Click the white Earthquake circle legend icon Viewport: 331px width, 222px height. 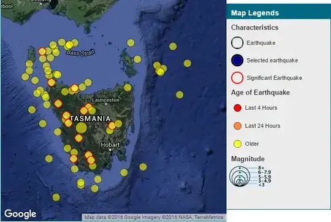click(237, 43)
